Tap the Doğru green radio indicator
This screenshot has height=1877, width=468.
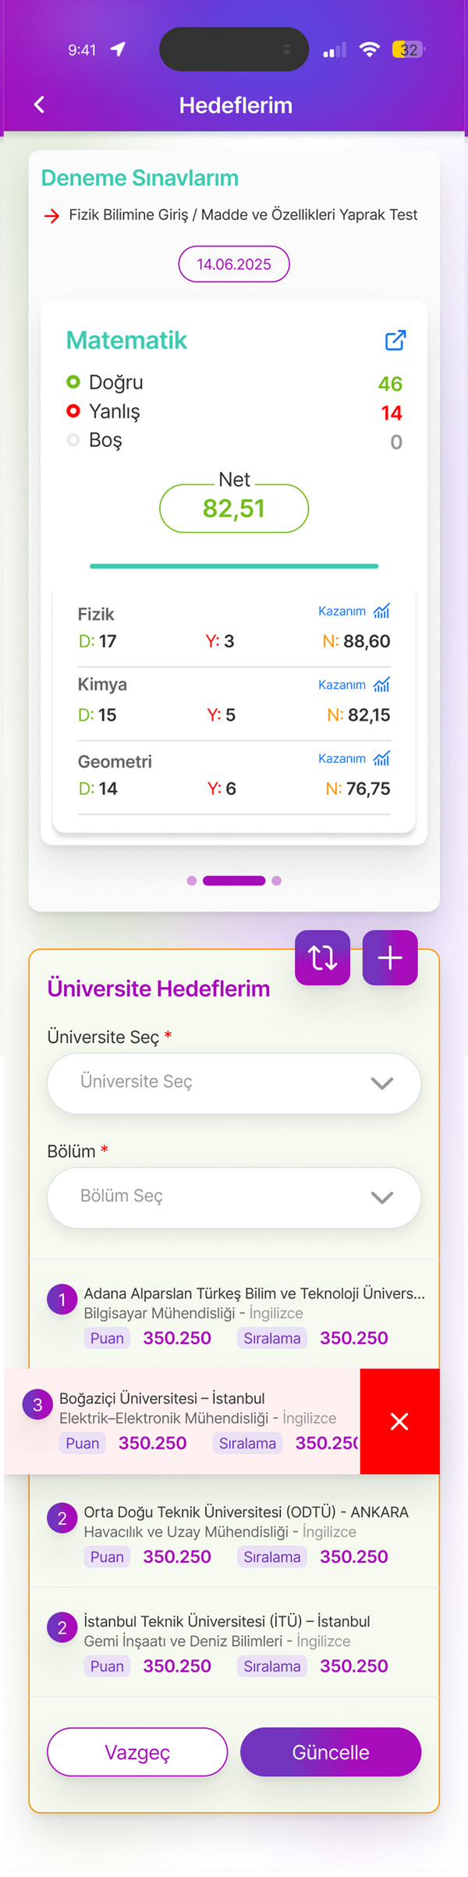[73, 382]
